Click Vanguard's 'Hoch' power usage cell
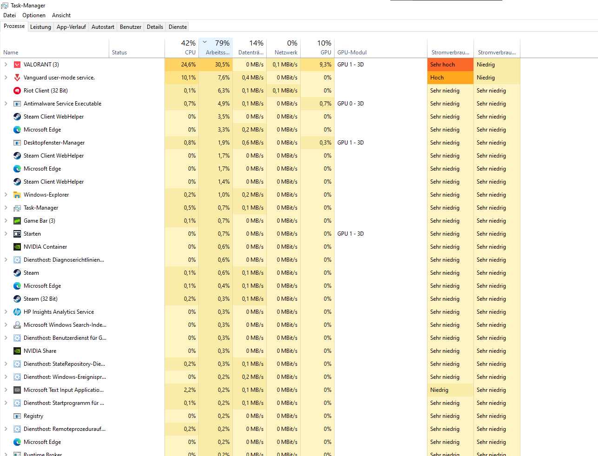The height and width of the screenshot is (456, 598). 450,78
